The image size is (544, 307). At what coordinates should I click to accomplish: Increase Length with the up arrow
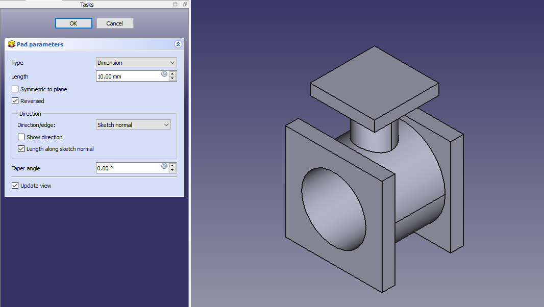(x=172, y=73)
